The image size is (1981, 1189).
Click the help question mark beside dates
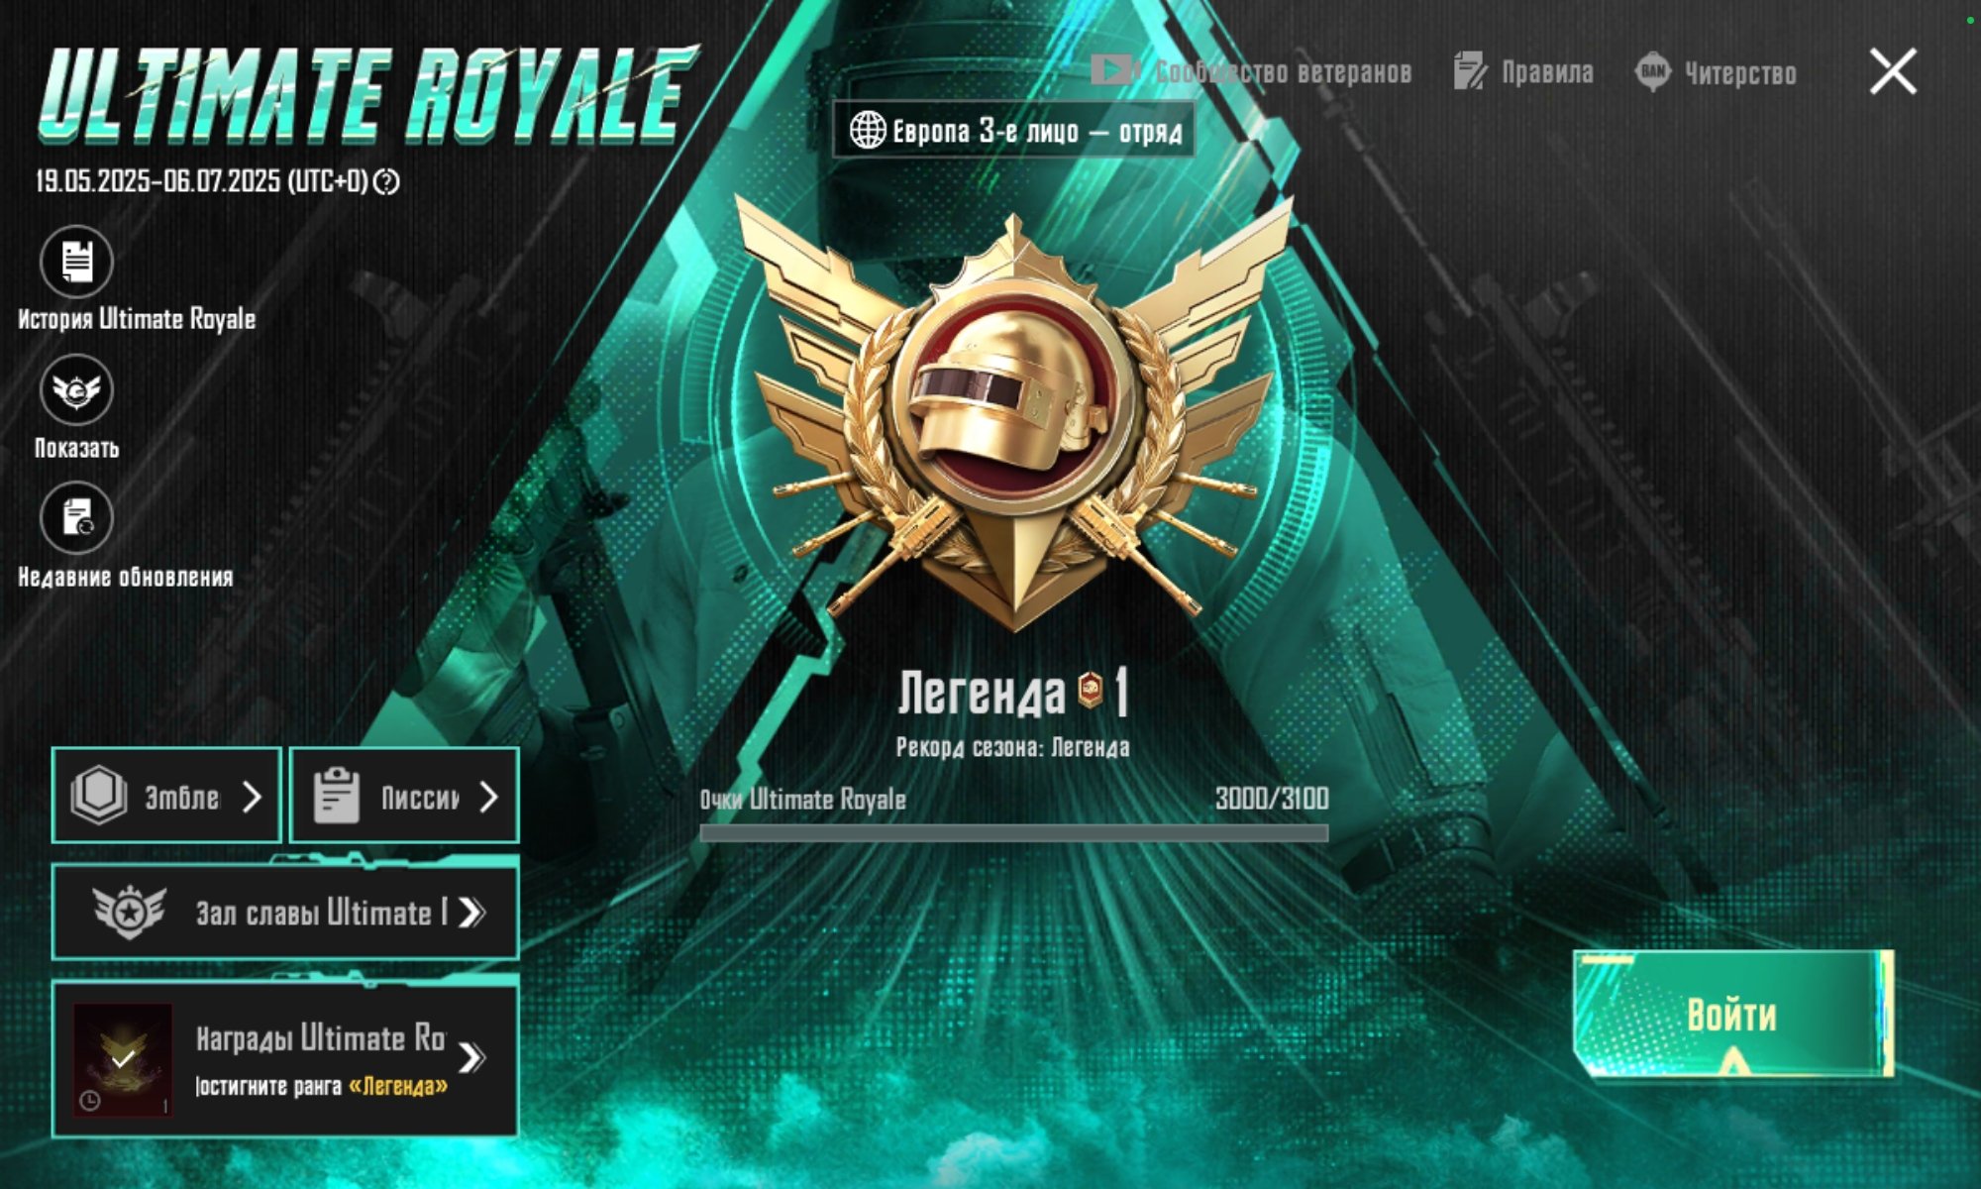click(x=387, y=182)
